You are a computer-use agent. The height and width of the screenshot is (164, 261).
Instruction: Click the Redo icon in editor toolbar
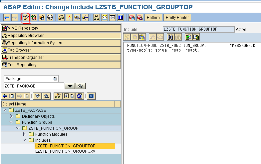[160, 37]
